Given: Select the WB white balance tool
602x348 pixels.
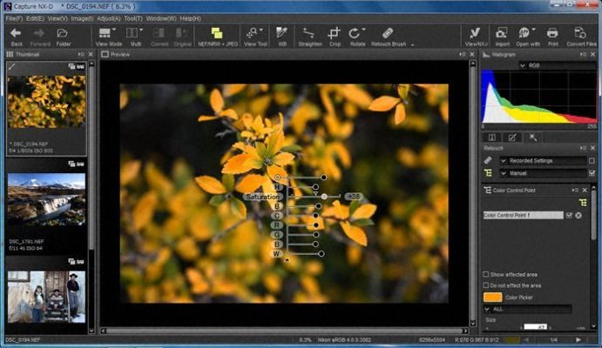Looking at the screenshot, I should (281, 36).
